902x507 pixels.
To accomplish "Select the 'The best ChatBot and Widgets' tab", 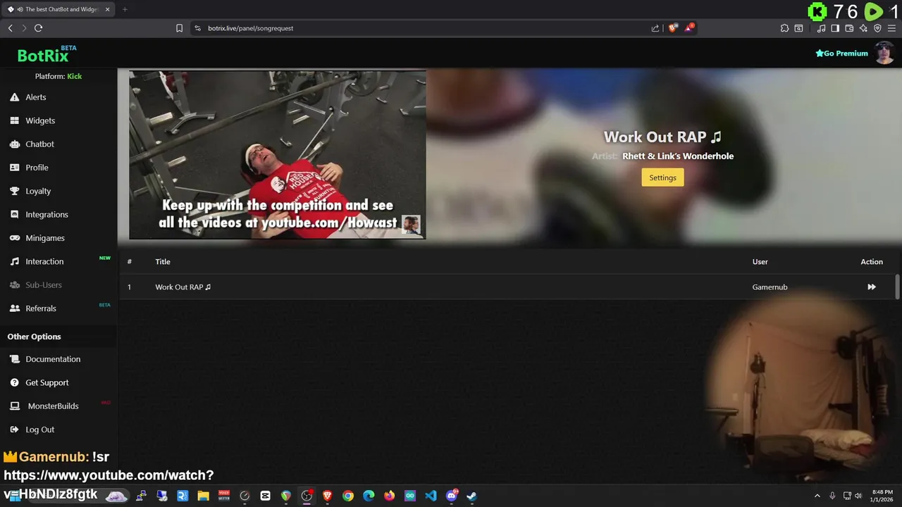I will point(58,9).
